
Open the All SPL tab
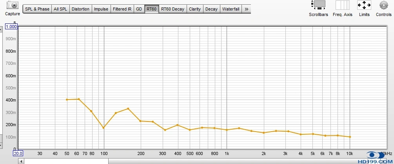click(60, 9)
